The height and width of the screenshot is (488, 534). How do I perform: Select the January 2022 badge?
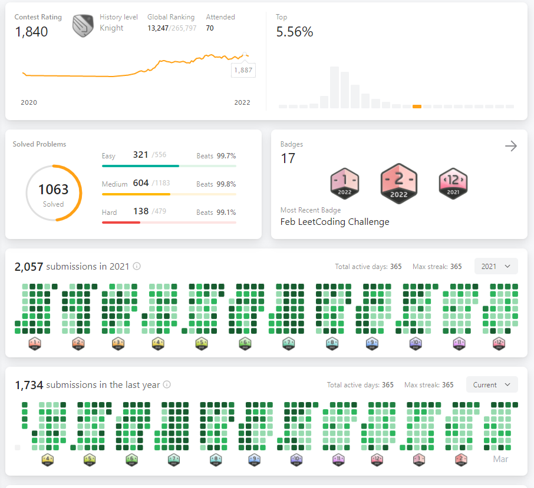[x=345, y=183]
